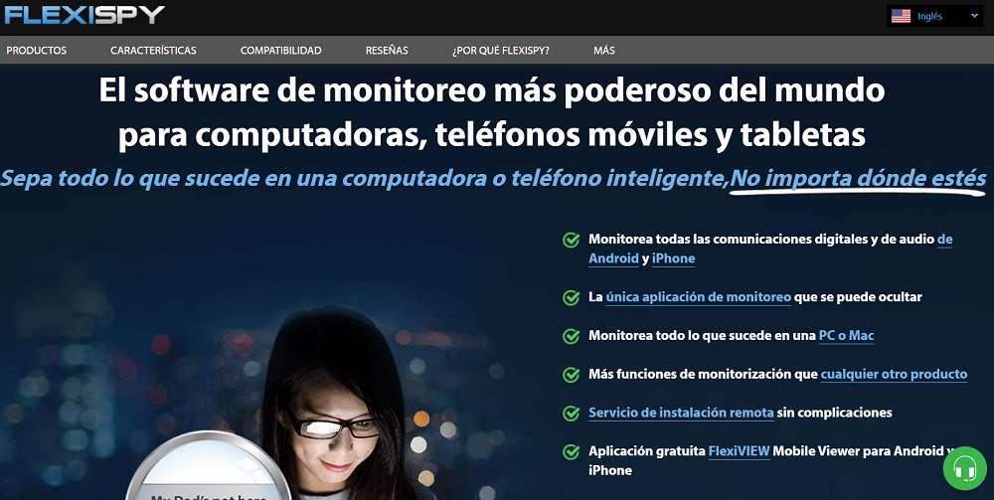Open the green headset support chat icon

pyautogui.click(x=964, y=468)
